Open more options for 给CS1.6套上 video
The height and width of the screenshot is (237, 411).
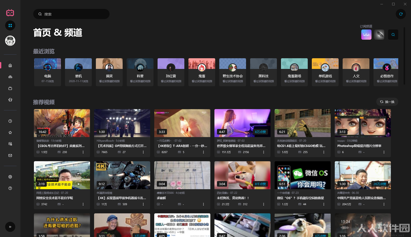[x=324, y=152]
